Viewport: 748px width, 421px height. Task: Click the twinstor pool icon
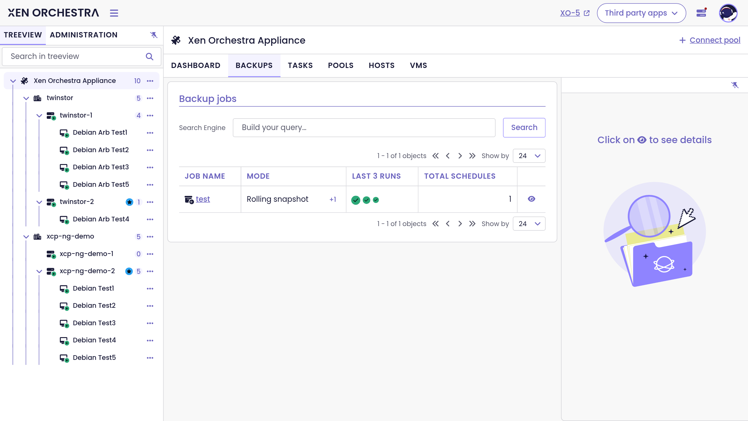[37, 98]
